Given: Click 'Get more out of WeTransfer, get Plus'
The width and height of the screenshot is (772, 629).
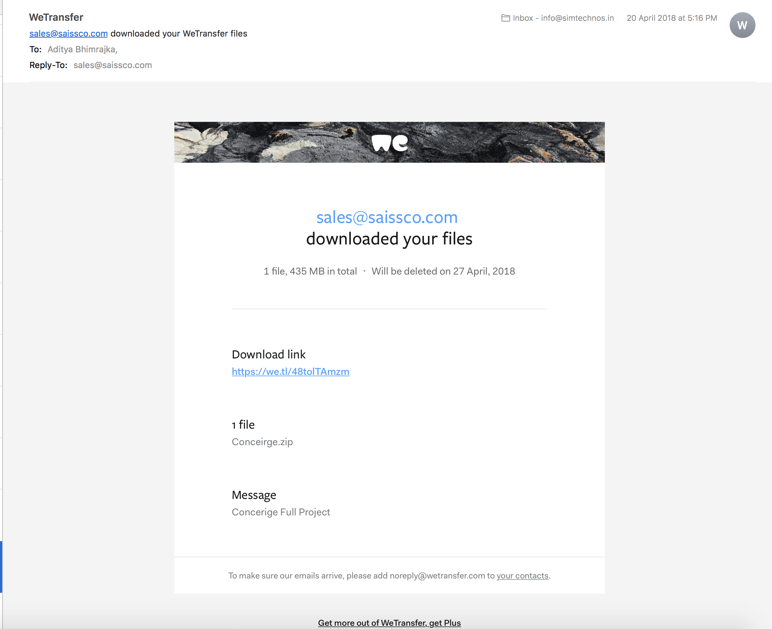Looking at the screenshot, I should point(390,623).
